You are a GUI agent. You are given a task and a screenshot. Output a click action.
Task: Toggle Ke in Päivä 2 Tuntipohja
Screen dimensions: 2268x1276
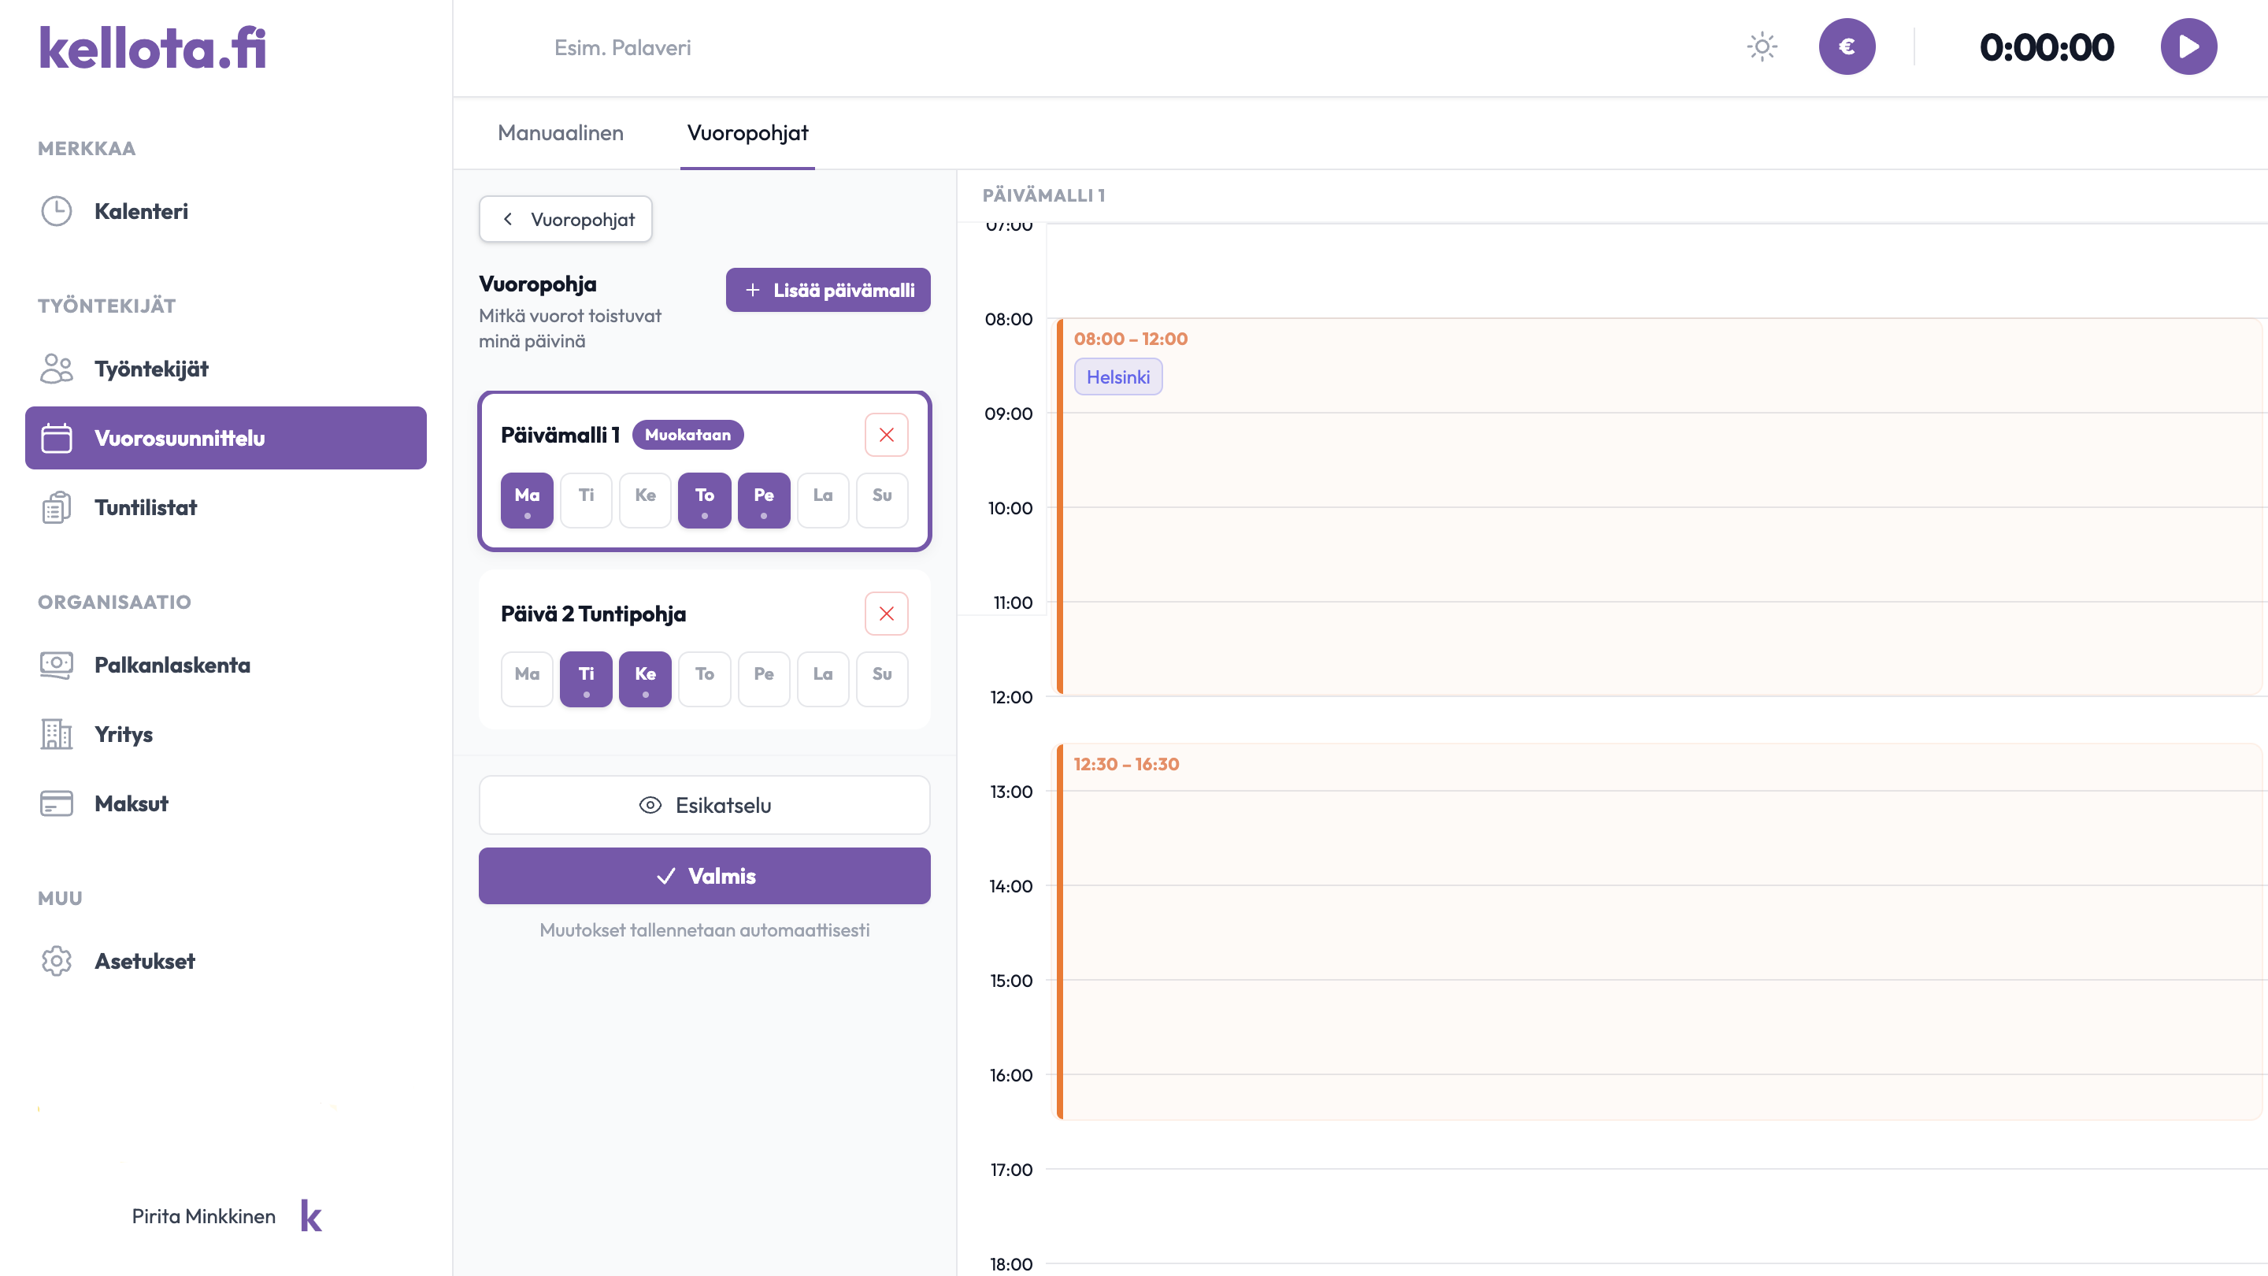coord(644,679)
